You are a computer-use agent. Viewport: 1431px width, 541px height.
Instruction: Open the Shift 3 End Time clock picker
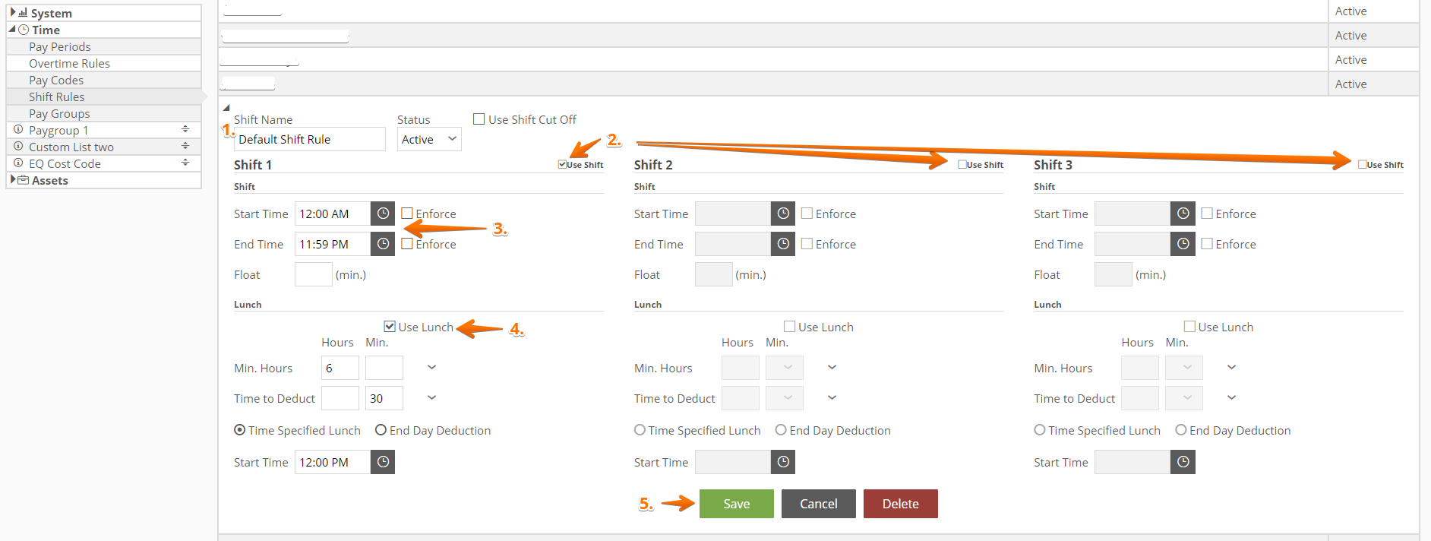pos(1183,244)
